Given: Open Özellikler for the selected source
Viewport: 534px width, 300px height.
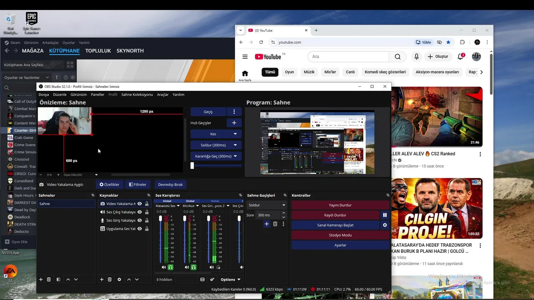Looking at the screenshot, I should click(109, 185).
